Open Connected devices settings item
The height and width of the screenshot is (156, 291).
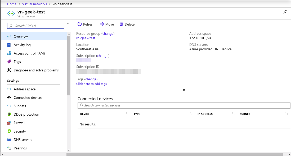34,97
